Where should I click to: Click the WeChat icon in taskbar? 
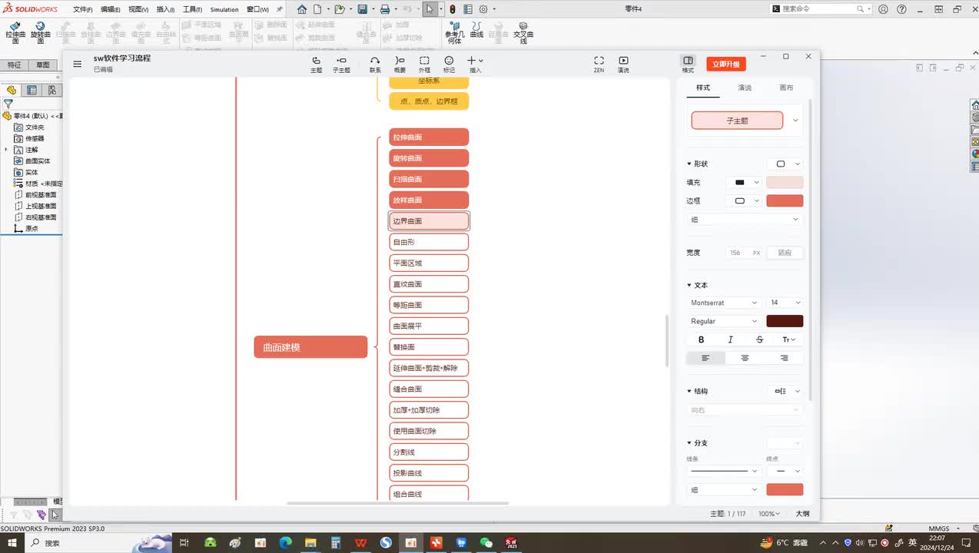point(486,543)
